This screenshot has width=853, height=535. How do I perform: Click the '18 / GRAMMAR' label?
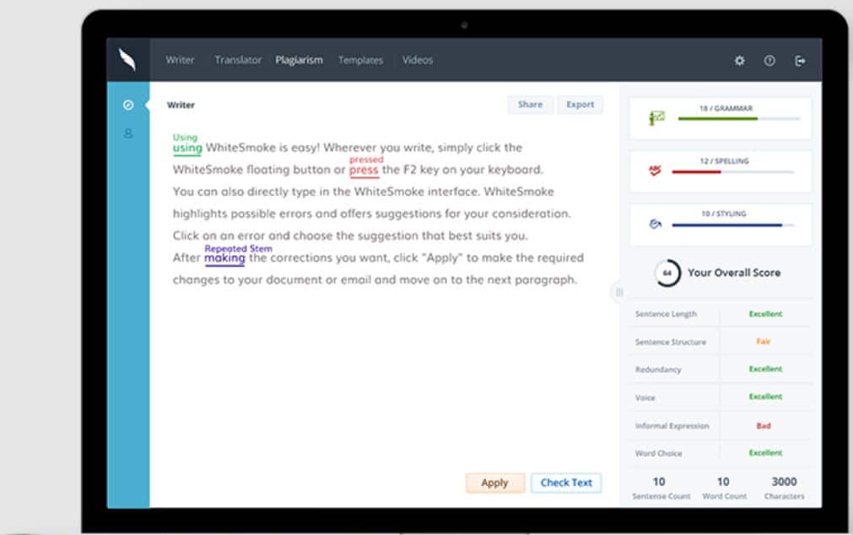coord(726,108)
